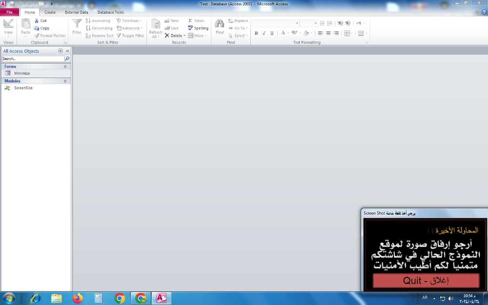Minimize the ribbon with the arrow icon

[x=477, y=12]
